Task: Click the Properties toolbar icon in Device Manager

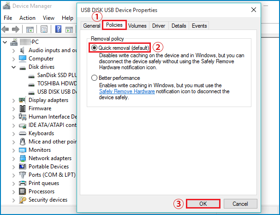Action: (44, 29)
